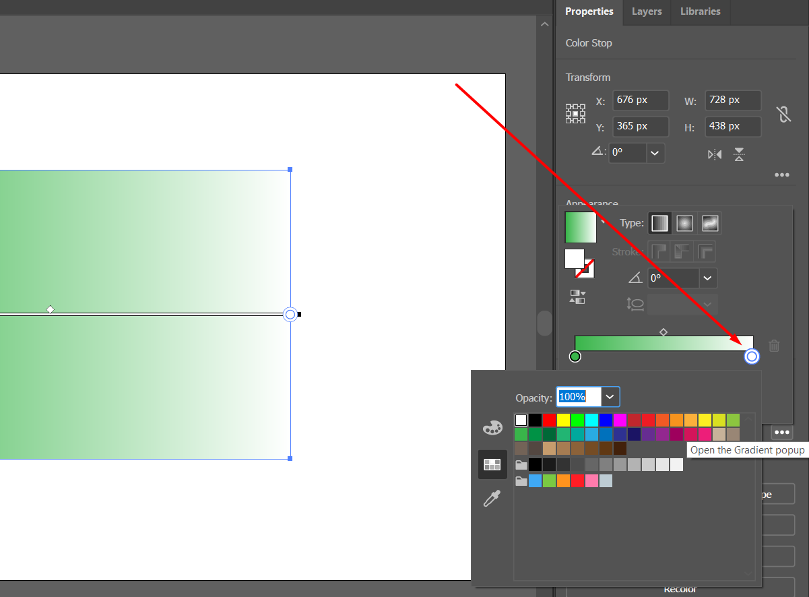Select the Freeform gradient type
Viewport: 809px width, 597px height.
coord(710,222)
